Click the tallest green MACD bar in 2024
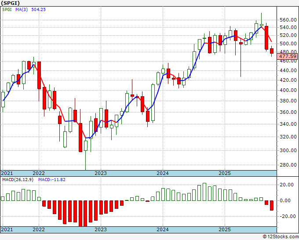The width and height of the screenshot is (299, 240). (x=204, y=192)
